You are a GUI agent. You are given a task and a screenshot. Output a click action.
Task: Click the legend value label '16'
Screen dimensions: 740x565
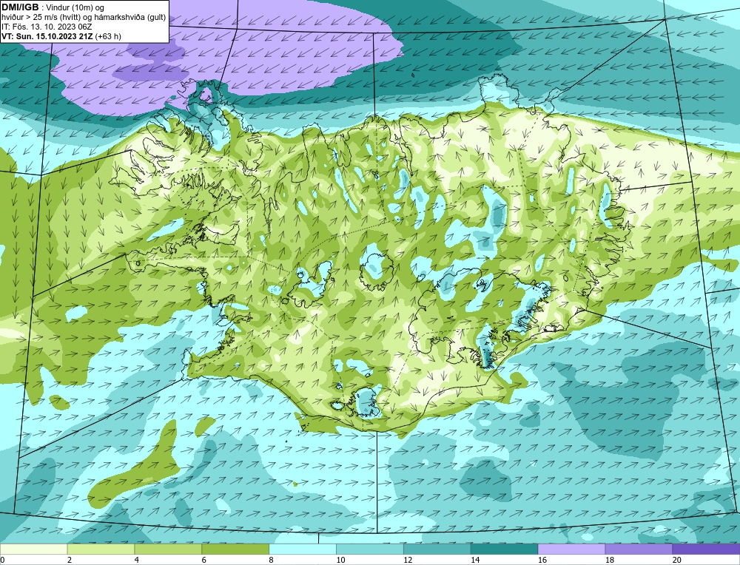542,560
